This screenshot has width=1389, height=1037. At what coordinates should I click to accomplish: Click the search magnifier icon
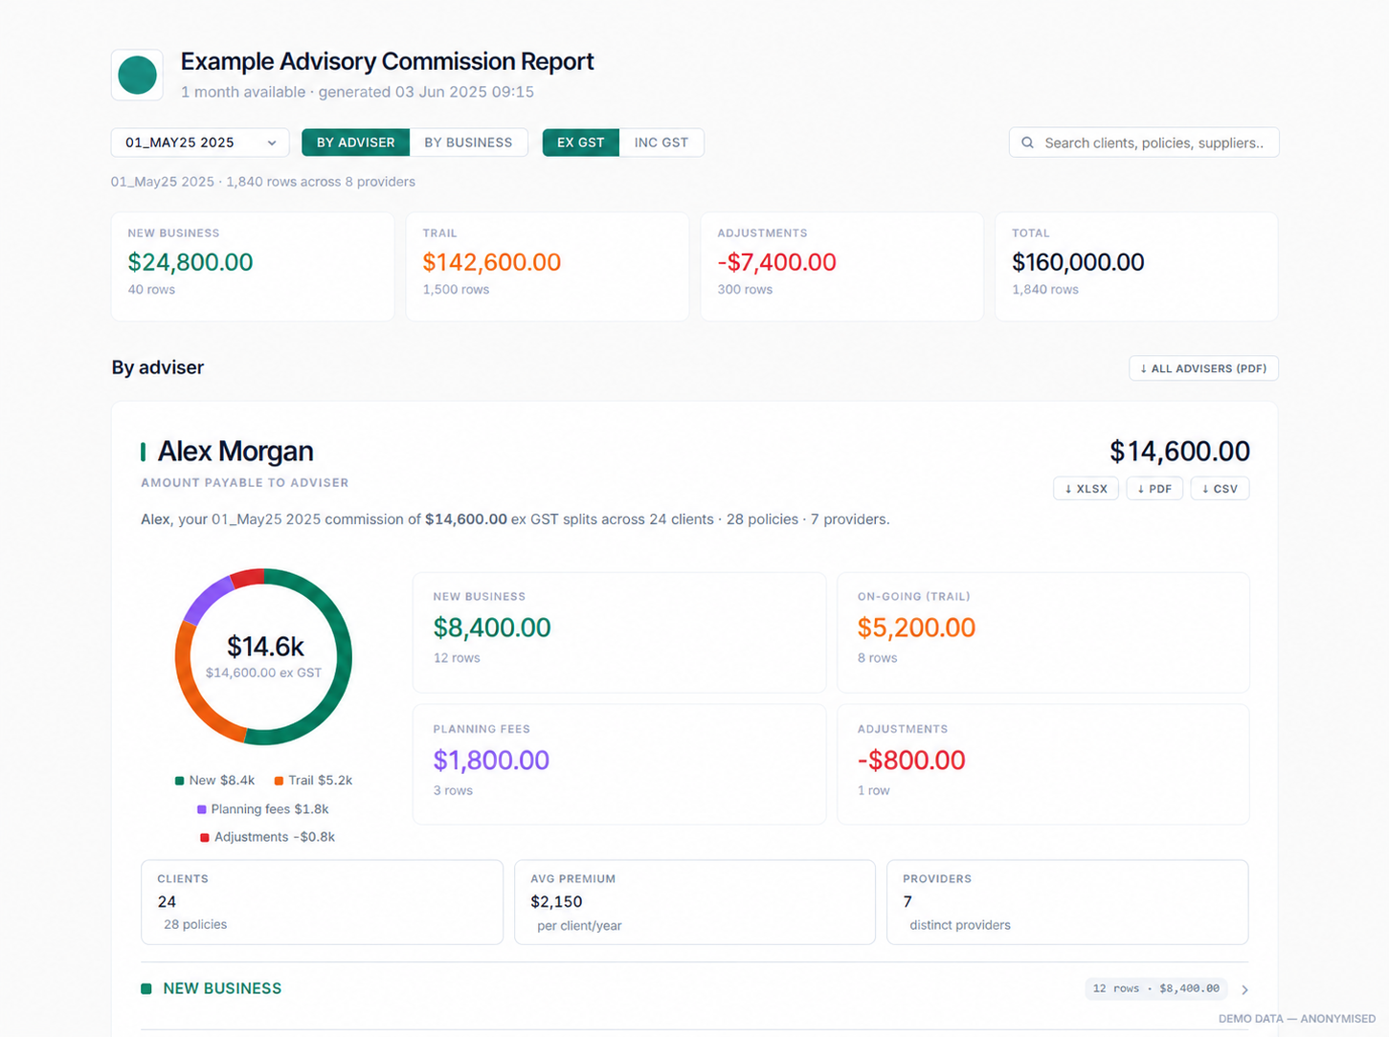(x=1027, y=143)
